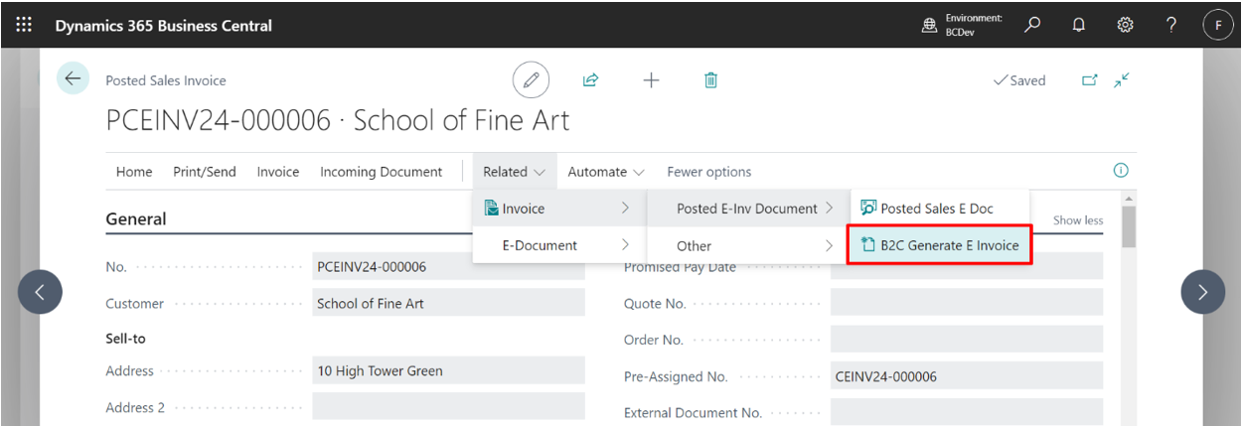The image size is (1242, 427).
Task: Click the Order No. field
Action: pyautogui.click(x=967, y=340)
